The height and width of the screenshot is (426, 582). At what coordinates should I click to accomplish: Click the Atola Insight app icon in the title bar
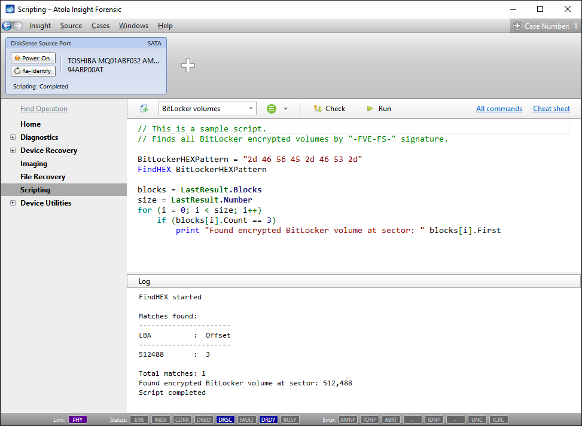pyautogui.click(x=10, y=9)
